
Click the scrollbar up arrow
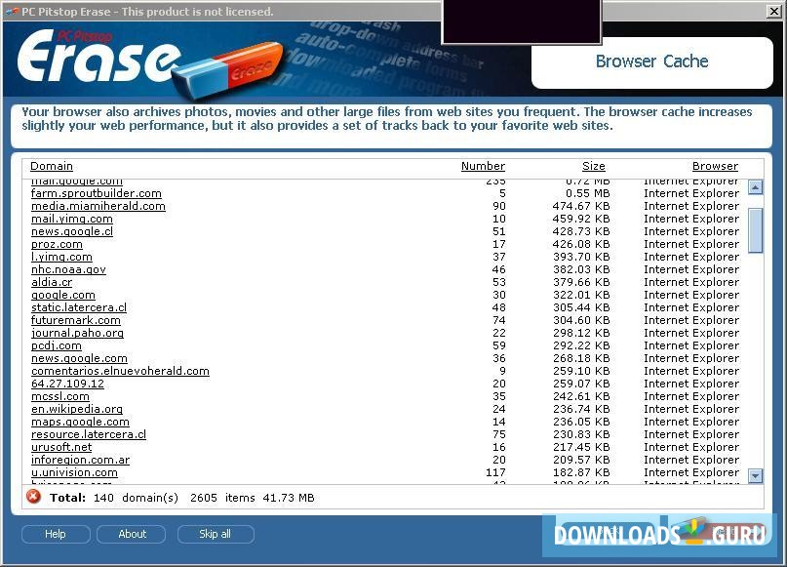pyautogui.click(x=756, y=187)
